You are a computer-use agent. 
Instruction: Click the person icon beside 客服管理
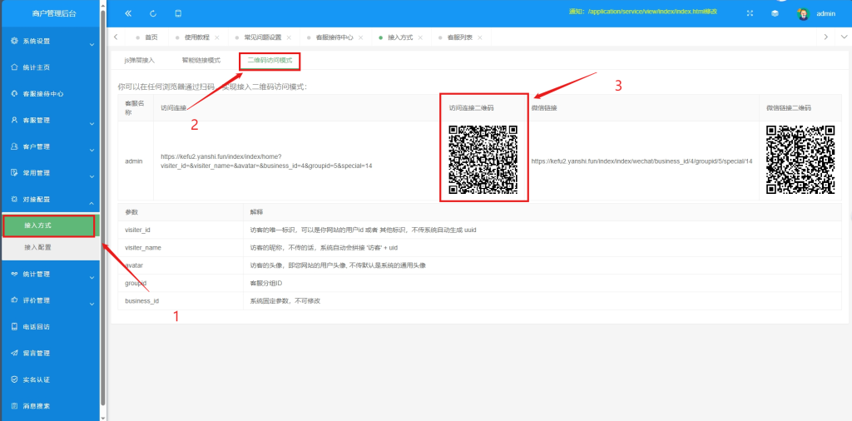(15, 120)
